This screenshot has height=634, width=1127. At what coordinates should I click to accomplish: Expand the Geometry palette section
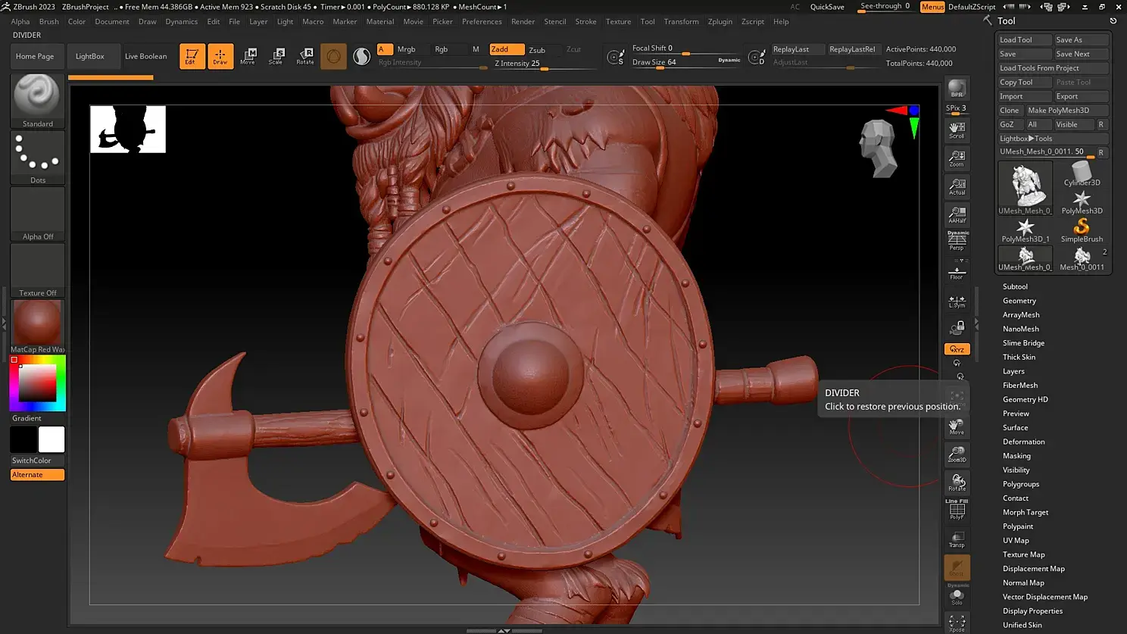coord(1019,301)
